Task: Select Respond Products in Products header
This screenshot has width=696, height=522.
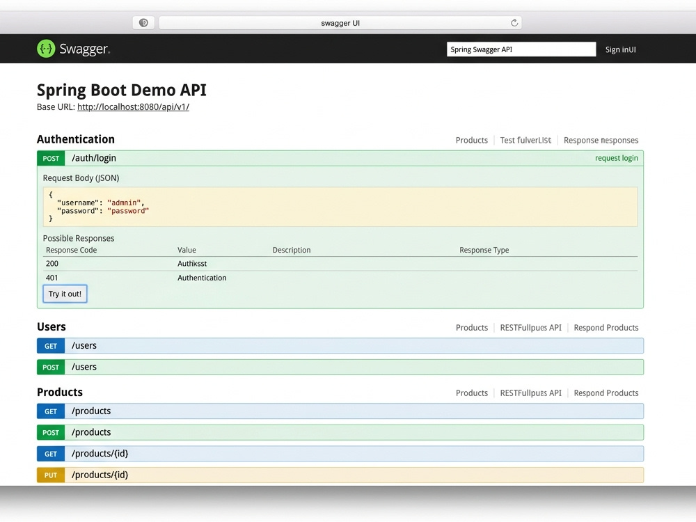Action: 606,393
